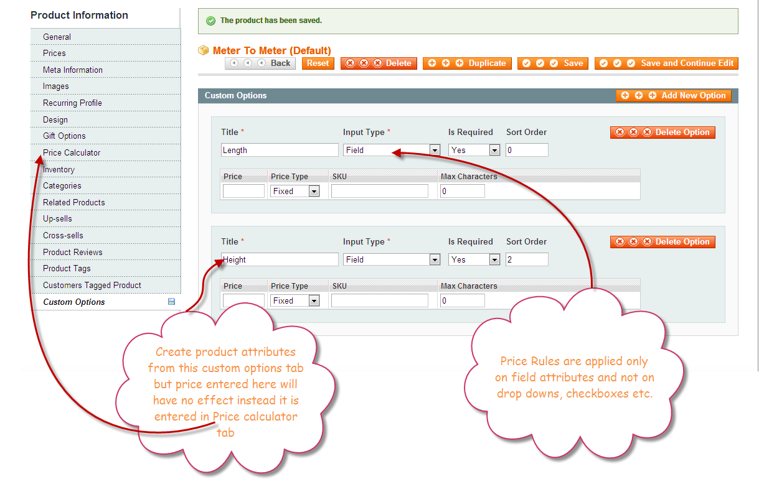Viewport: 759px width, 489px height.
Task: Click the green success checkmark icon
Action: click(x=211, y=21)
